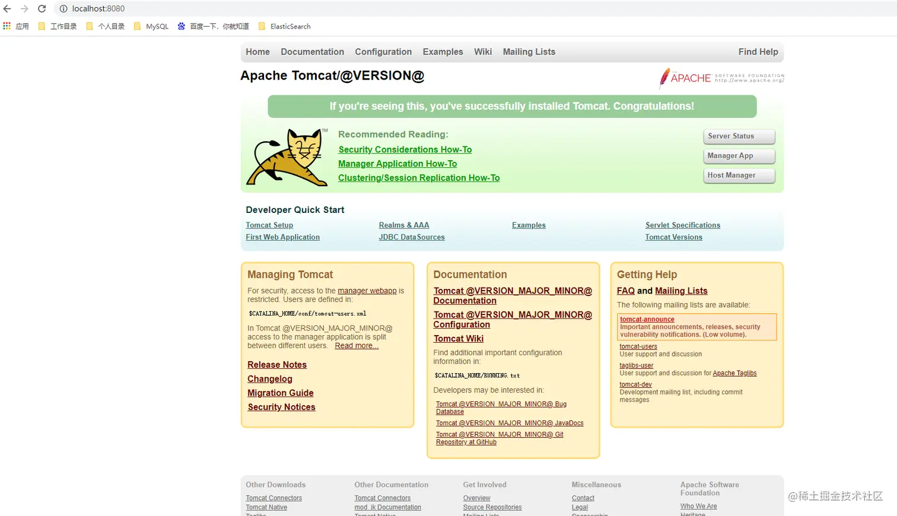
Task: Open Tomcat Connectors under Other Downloads
Action: 273,498
